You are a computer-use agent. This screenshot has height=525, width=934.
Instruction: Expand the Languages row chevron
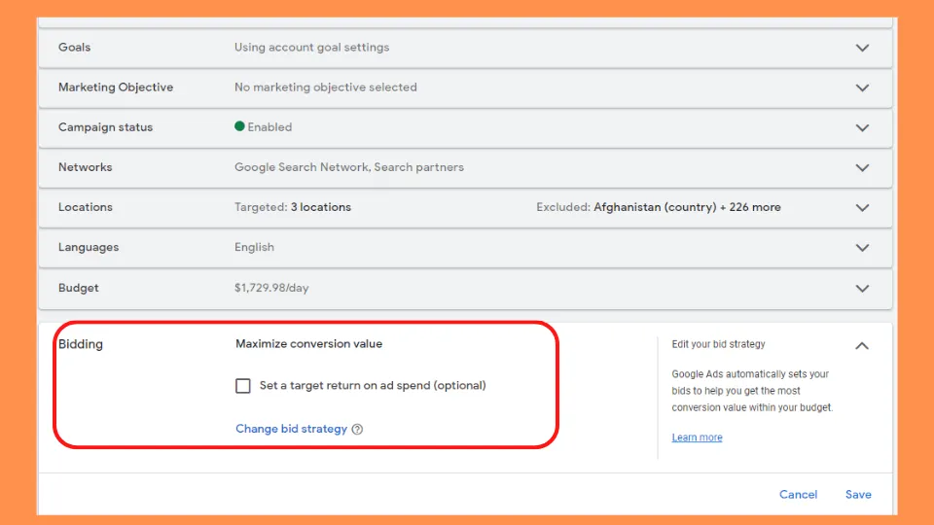862,248
